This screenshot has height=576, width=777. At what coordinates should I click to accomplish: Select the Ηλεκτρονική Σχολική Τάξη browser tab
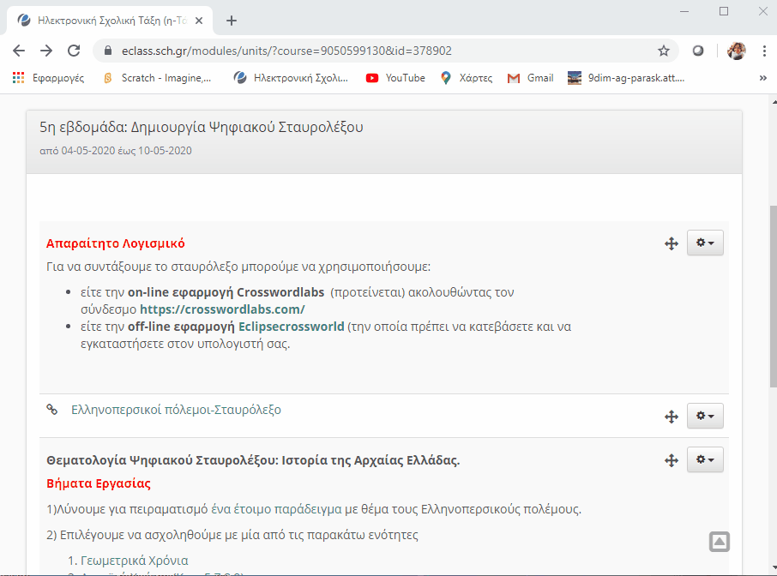click(x=110, y=21)
